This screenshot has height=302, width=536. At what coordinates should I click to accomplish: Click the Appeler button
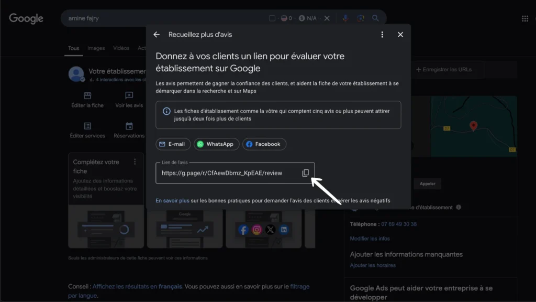tap(427, 184)
